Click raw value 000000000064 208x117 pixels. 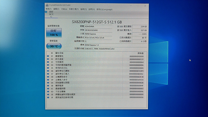point(136,62)
